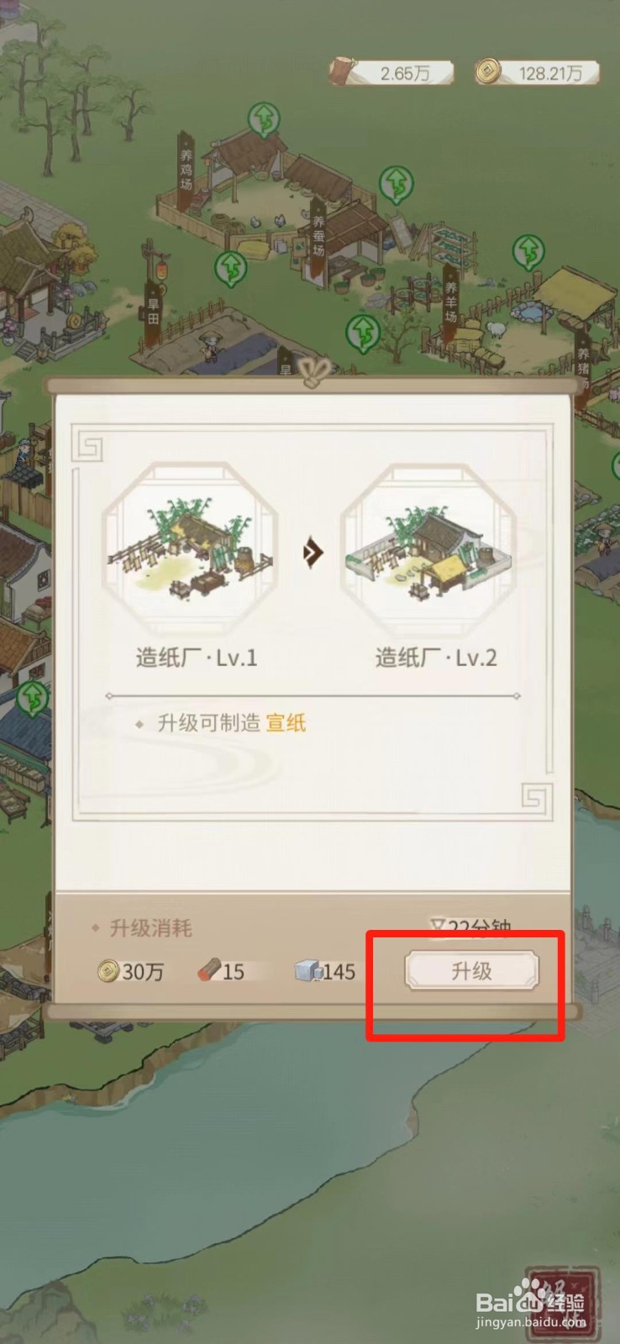The width and height of the screenshot is (620, 1344).
Task: Tap the 宣纸 highlighted item link
Action: pos(286,723)
